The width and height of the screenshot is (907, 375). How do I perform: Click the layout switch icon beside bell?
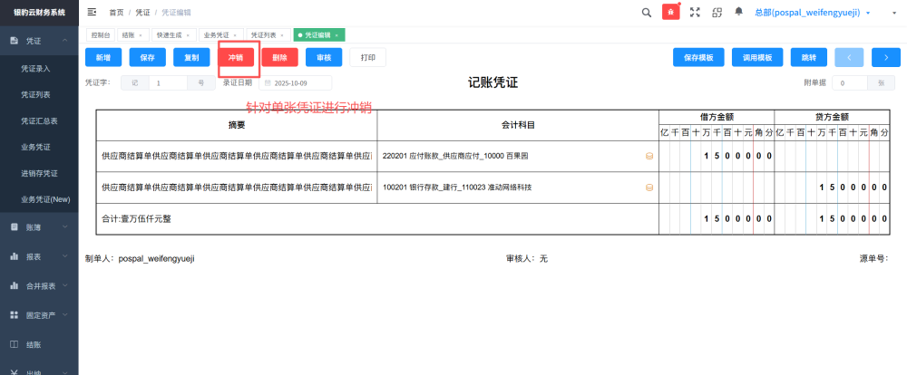pyautogui.click(x=717, y=12)
